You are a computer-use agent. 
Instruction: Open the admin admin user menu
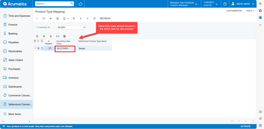[243, 4]
